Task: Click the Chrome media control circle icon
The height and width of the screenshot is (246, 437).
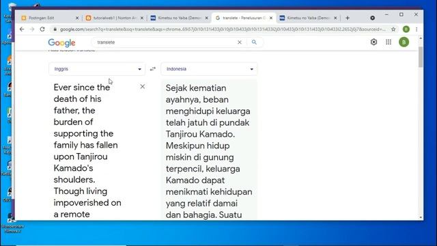Action: [372, 18]
